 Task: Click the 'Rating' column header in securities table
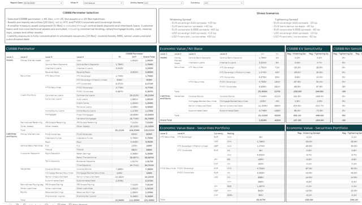tap(231, 133)
